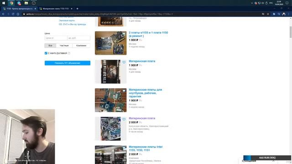Screen dimensions: 292x164
Task: Switch to the 'Материнские платы 1155' tab
Action: tap(56, 9)
